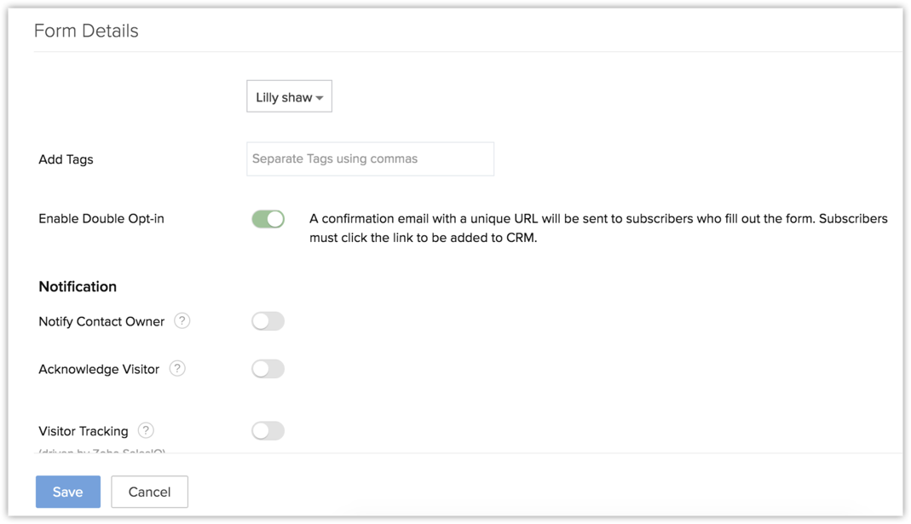The height and width of the screenshot is (524, 911).
Task: Click the Enable Double Opt-in label
Action: pos(101,219)
